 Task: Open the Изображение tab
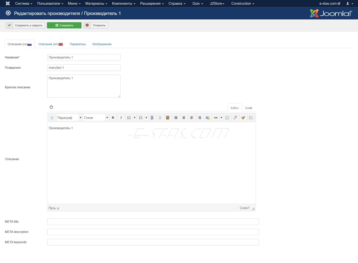point(102,44)
